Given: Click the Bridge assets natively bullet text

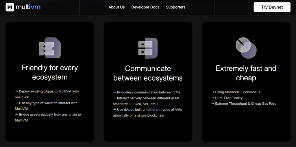Looking at the screenshot, I should click(48, 117).
